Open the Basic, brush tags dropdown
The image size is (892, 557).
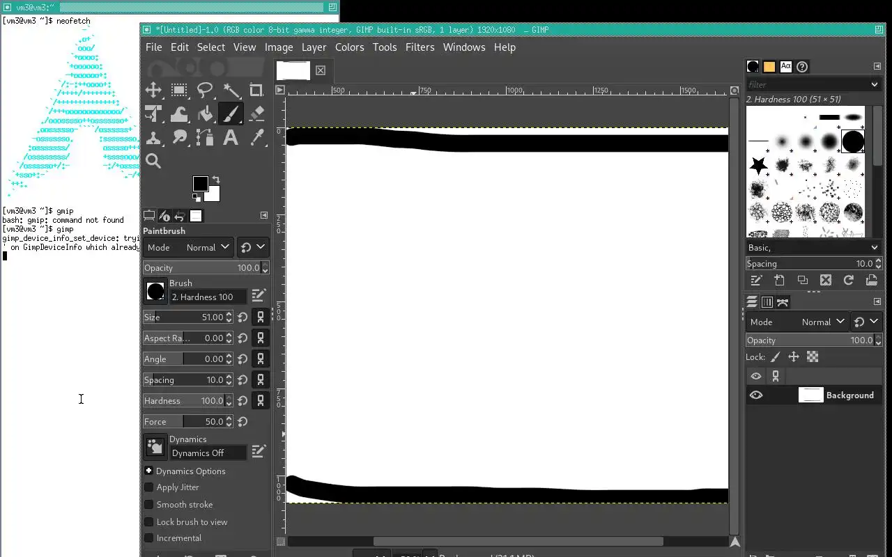pyautogui.click(x=813, y=247)
